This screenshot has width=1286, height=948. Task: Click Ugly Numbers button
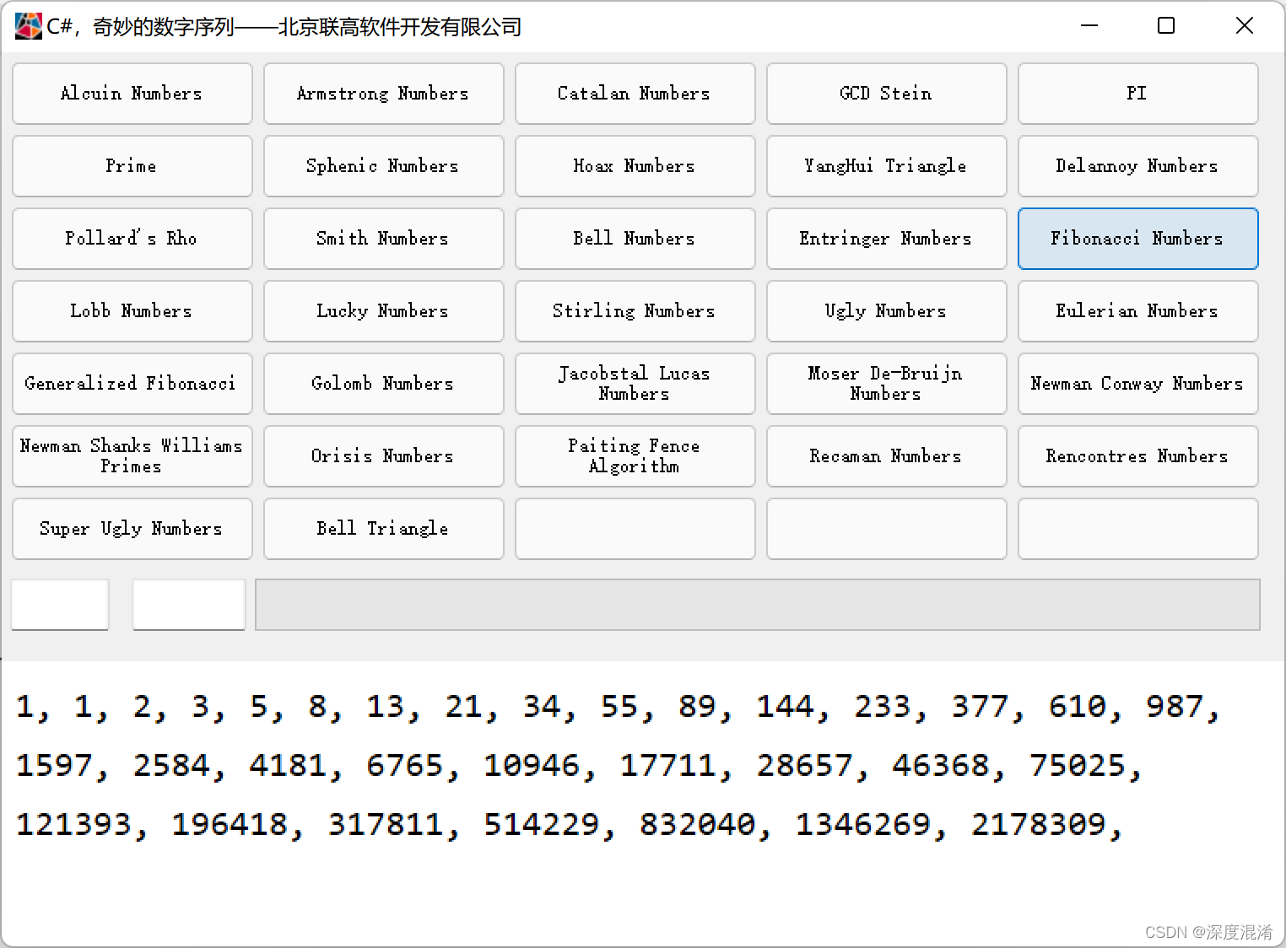(886, 311)
